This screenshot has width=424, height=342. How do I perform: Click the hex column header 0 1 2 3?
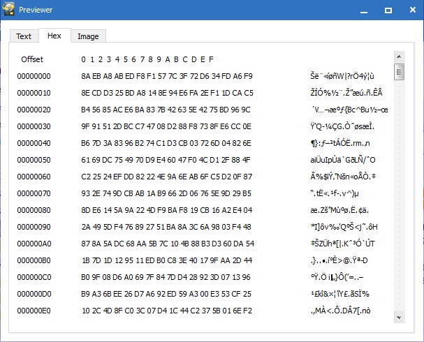147,59
